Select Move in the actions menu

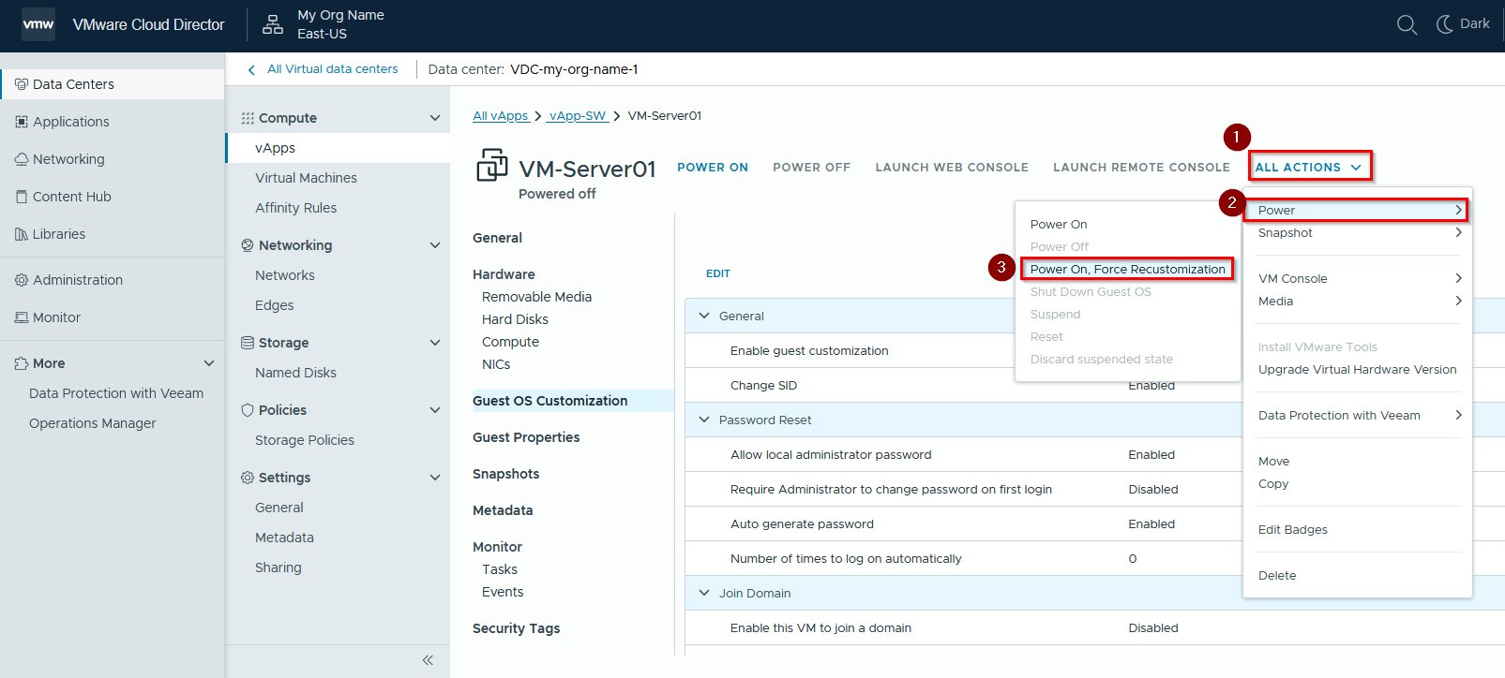[1273, 461]
